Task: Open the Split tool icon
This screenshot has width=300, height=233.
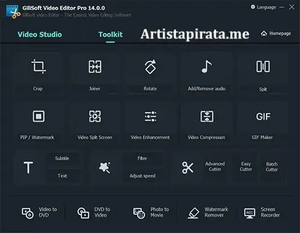Action: coord(263,67)
